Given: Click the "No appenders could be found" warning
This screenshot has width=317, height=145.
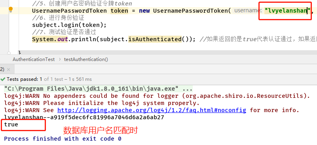Looking at the screenshot, I should click(157, 96).
